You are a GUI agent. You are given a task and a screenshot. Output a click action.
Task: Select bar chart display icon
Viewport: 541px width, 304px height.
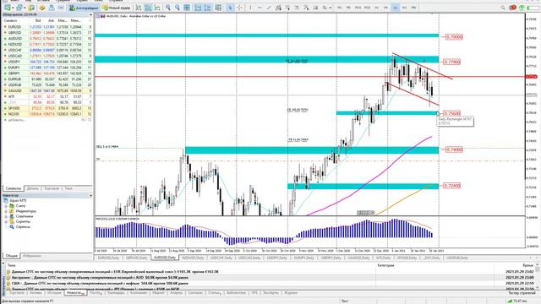[x=138, y=8]
